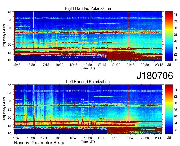Click the 22:30 time tick on Left Handed plot
This screenshot has width=180, height=146.
click(x=145, y=138)
